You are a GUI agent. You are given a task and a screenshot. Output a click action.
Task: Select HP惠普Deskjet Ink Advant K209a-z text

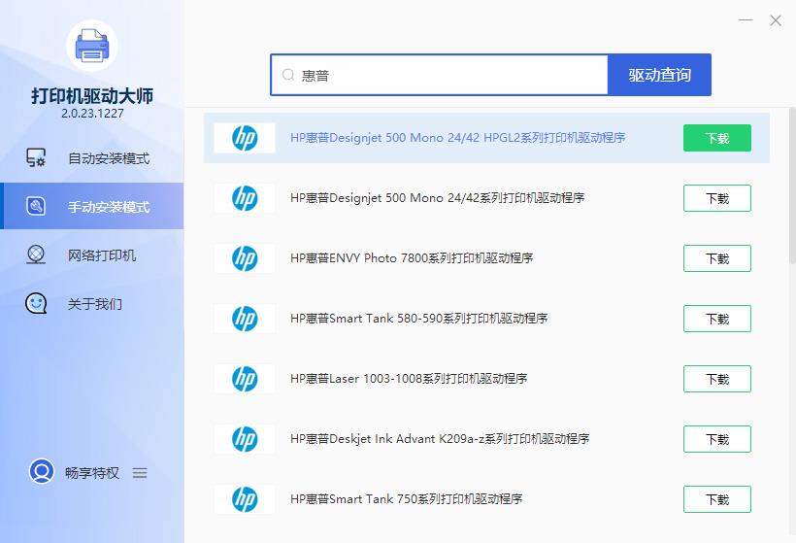click(x=440, y=439)
